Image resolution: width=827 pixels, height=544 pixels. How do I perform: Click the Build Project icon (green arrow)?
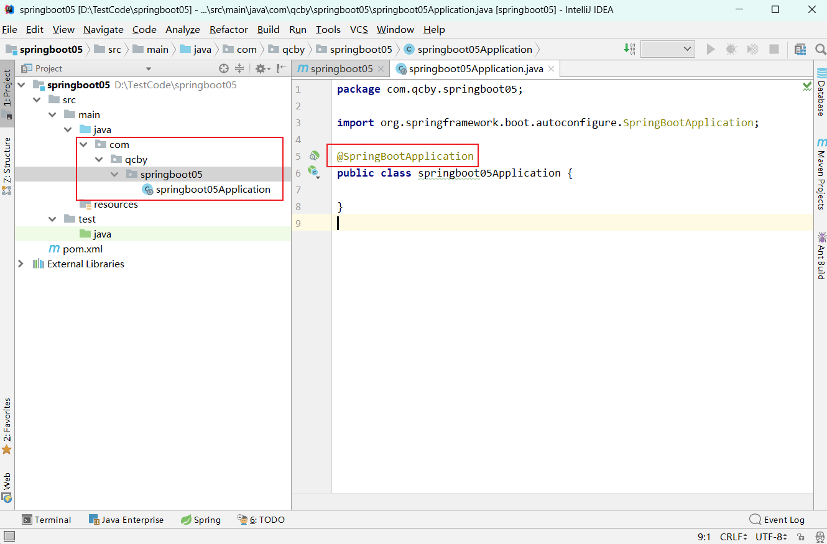click(x=629, y=49)
